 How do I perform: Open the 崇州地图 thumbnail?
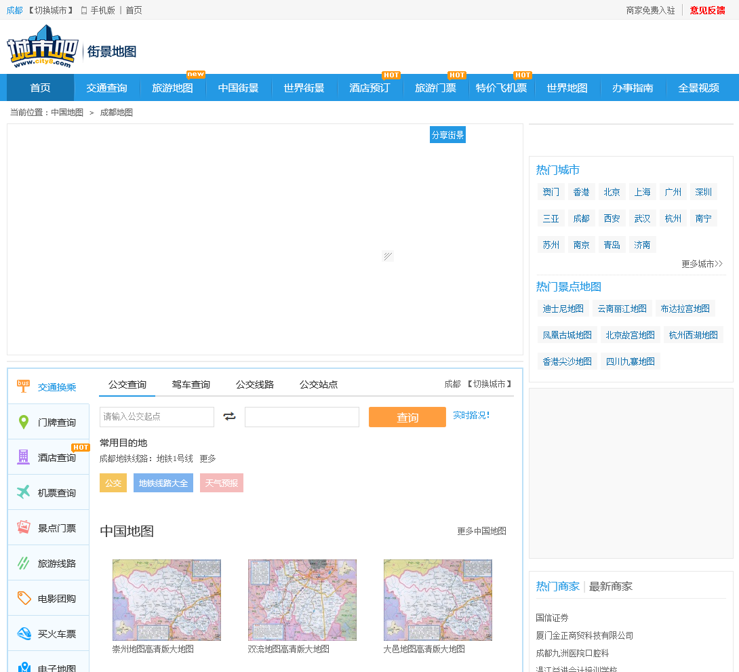pos(167,600)
